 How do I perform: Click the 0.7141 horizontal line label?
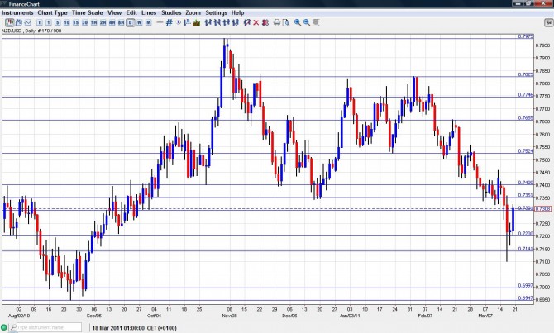click(x=526, y=249)
